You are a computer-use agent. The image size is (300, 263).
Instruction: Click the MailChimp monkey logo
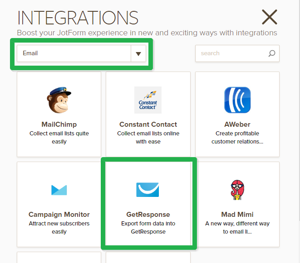59,100
